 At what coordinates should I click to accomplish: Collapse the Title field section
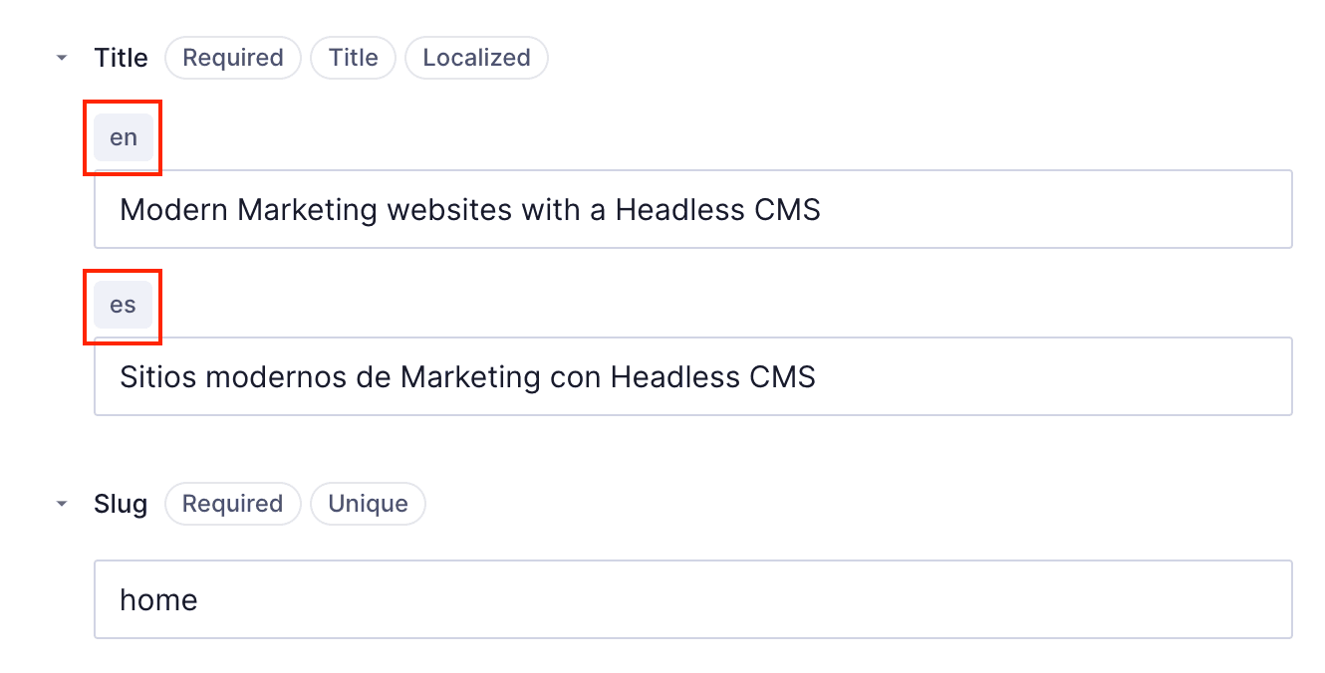click(61, 58)
